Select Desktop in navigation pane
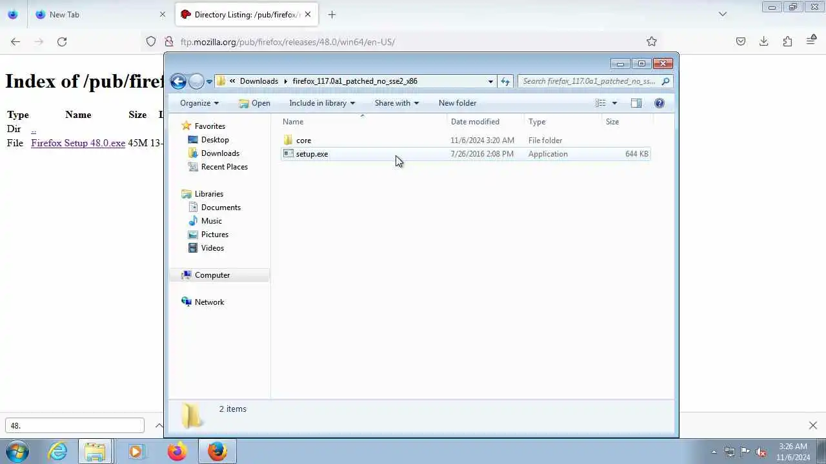The height and width of the screenshot is (464, 826). [214, 140]
